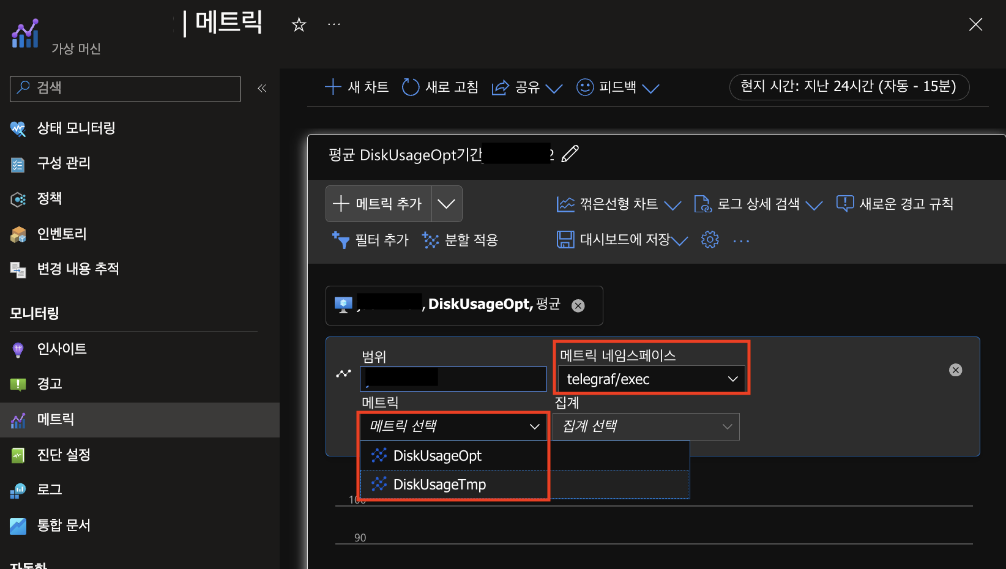Remove the DiskUsageOpt metric chip
Screen dimensions: 1006x569
point(578,306)
